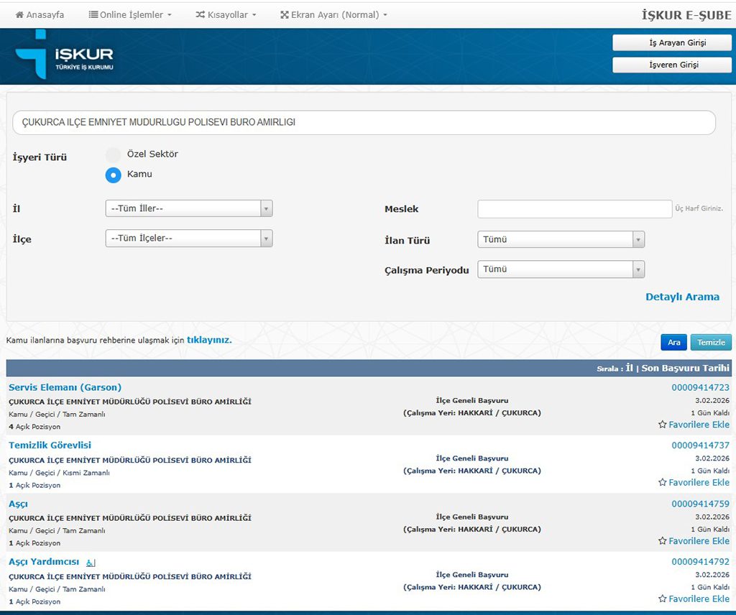The width and height of the screenshot is (736, 615).
Task: Click the disability icon beside Aşçı Yardımcısı
Action: (91, 563)
